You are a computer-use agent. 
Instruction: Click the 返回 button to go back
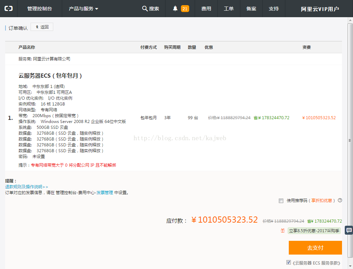[42, 26]
